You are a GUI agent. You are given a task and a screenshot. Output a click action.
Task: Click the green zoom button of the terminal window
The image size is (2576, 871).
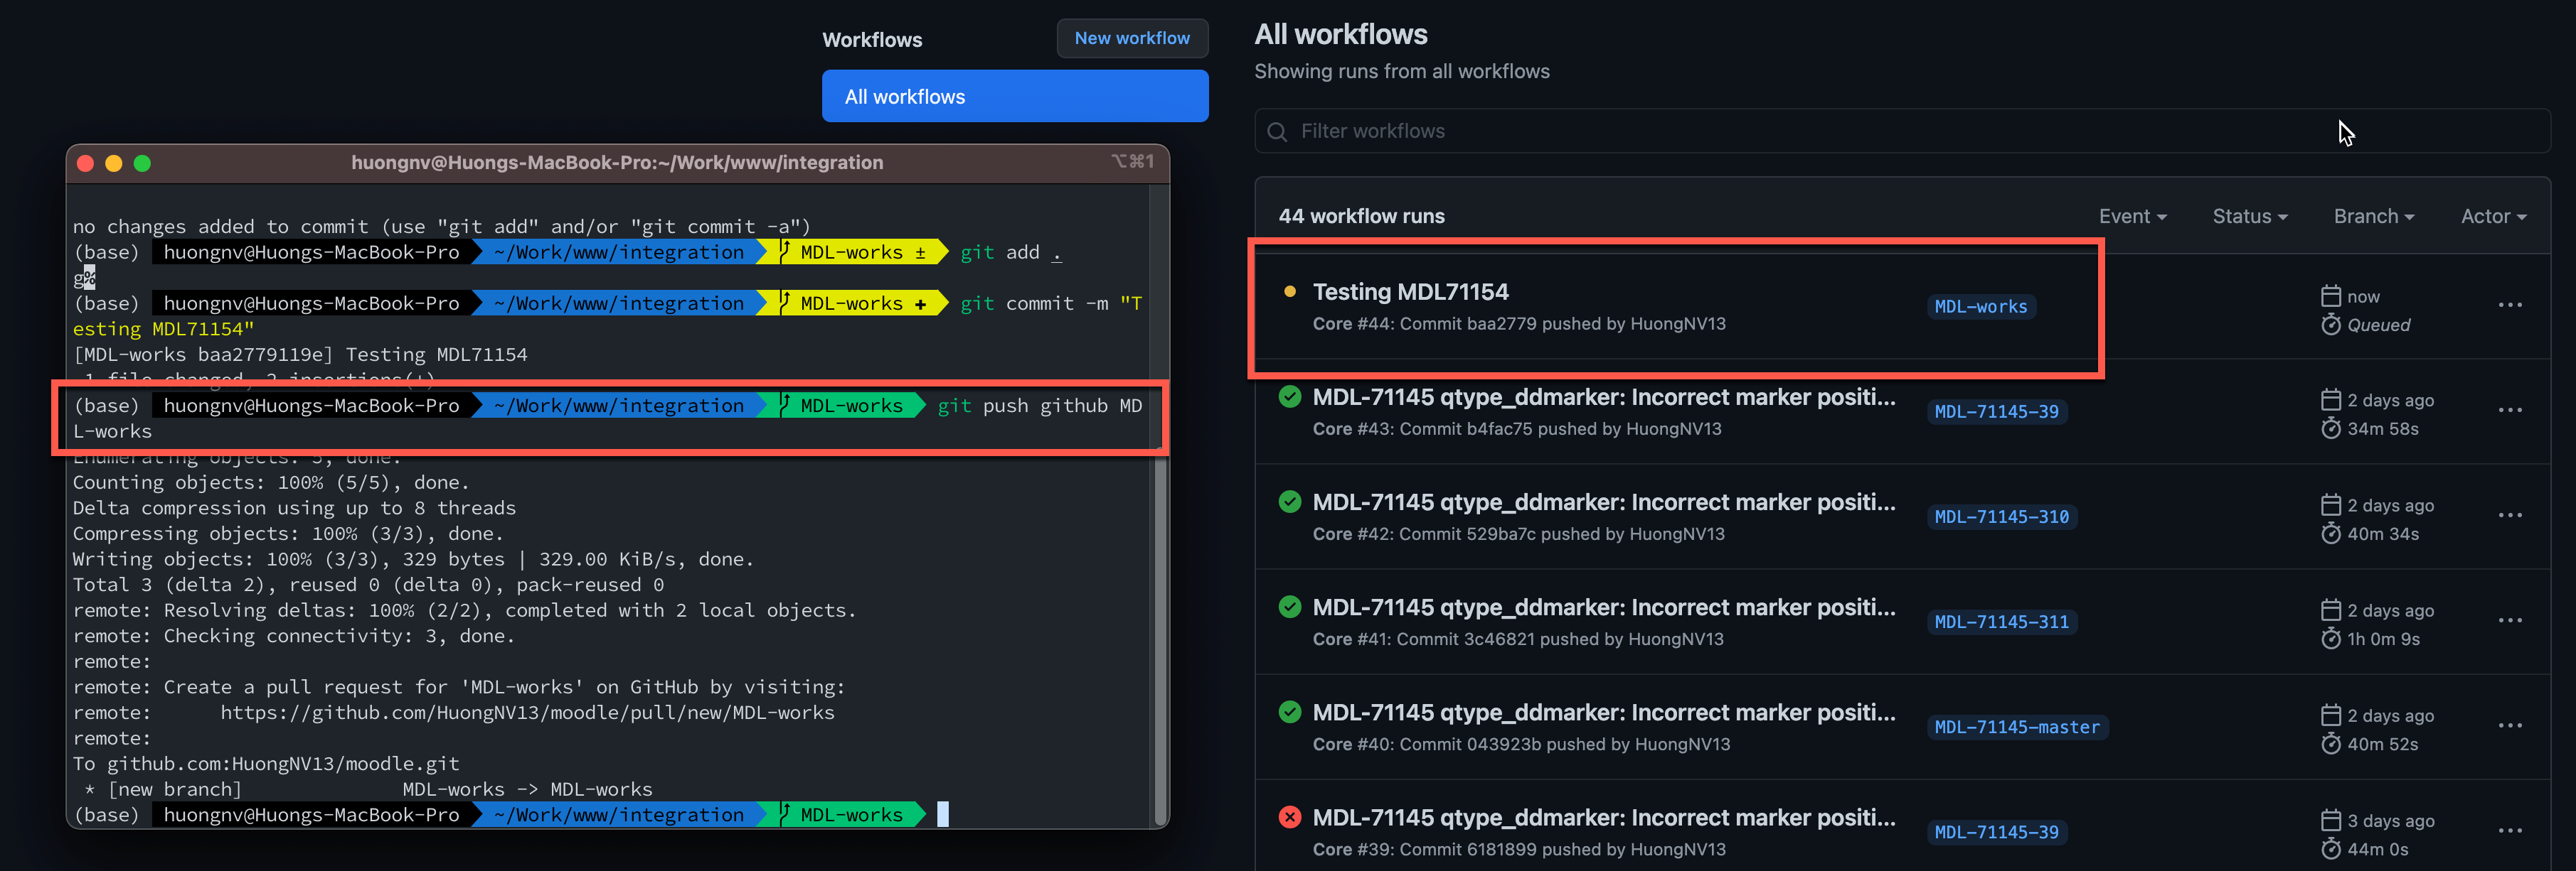click(x=142, y=163)
